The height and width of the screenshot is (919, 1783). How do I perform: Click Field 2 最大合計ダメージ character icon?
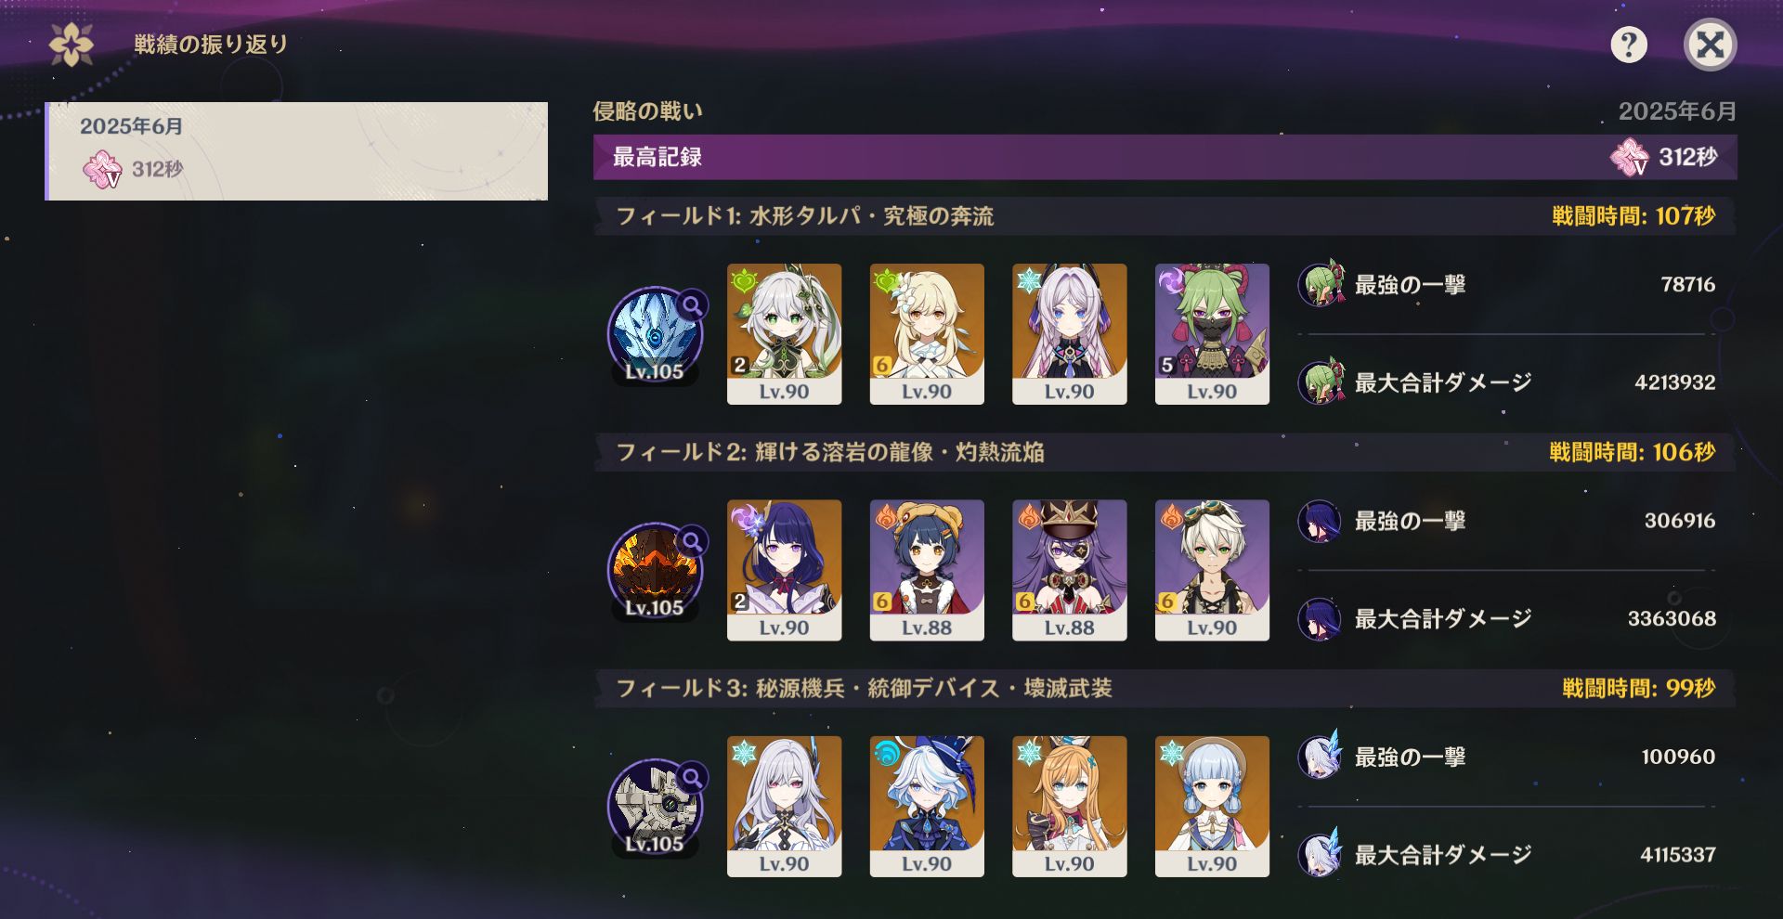pyautogui.click(x=1321, y=619)
